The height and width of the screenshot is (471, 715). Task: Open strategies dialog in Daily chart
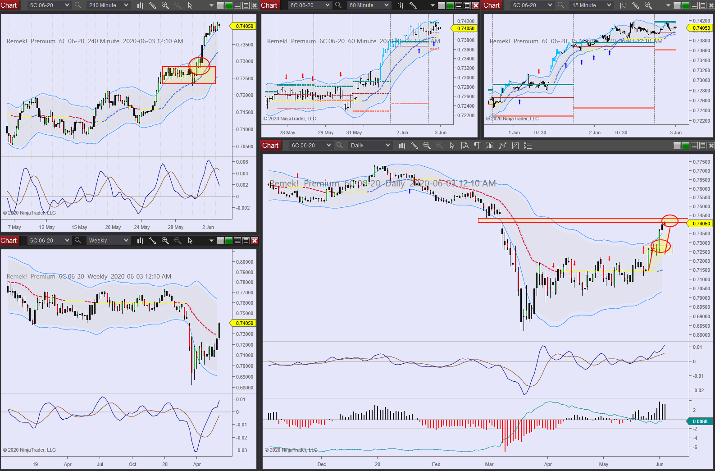[515, 146]
